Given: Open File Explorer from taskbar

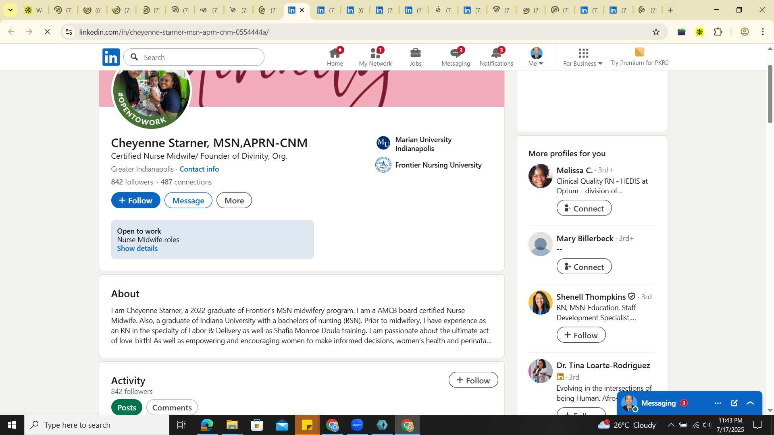Looking at the screenshot, I should click(x=232, y=425).
